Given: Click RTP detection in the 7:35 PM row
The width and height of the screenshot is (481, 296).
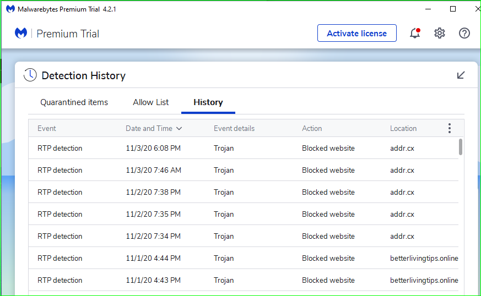Looking at the screenshot, I should click(60, 214).
